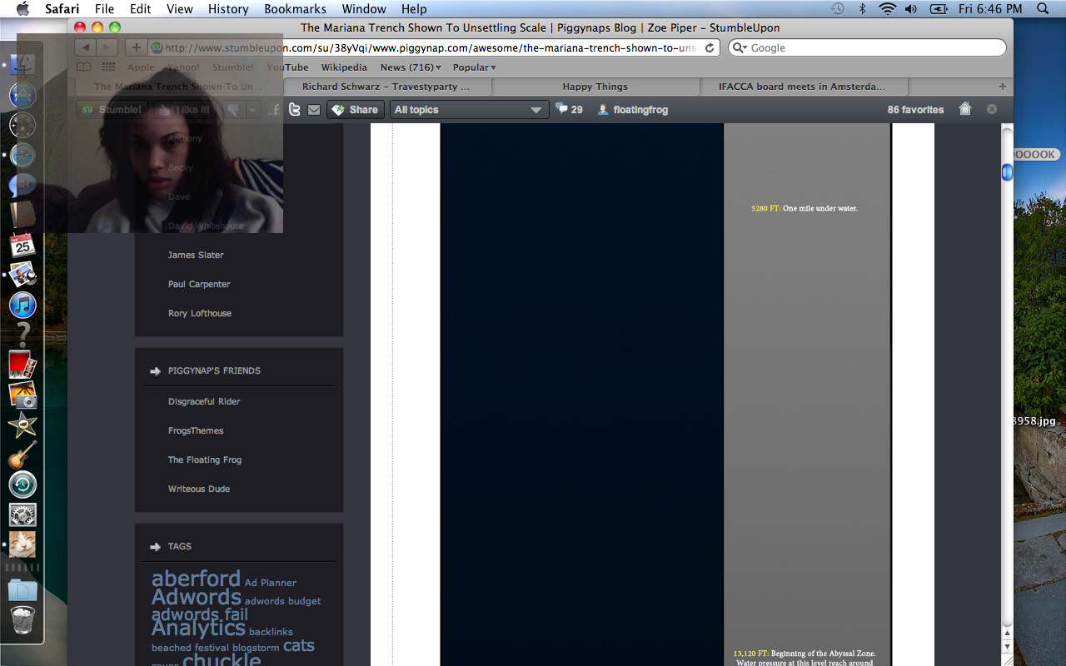Open The Floating Frog friend link

click(205, 460)
